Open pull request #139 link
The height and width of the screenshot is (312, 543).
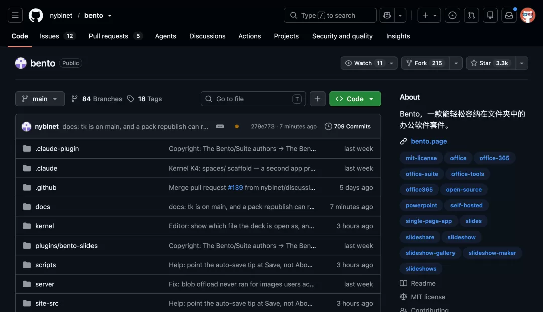(235, 188)
